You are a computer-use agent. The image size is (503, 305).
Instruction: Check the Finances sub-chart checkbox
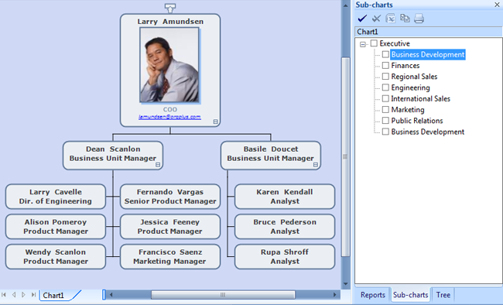[x=385, y=66]
